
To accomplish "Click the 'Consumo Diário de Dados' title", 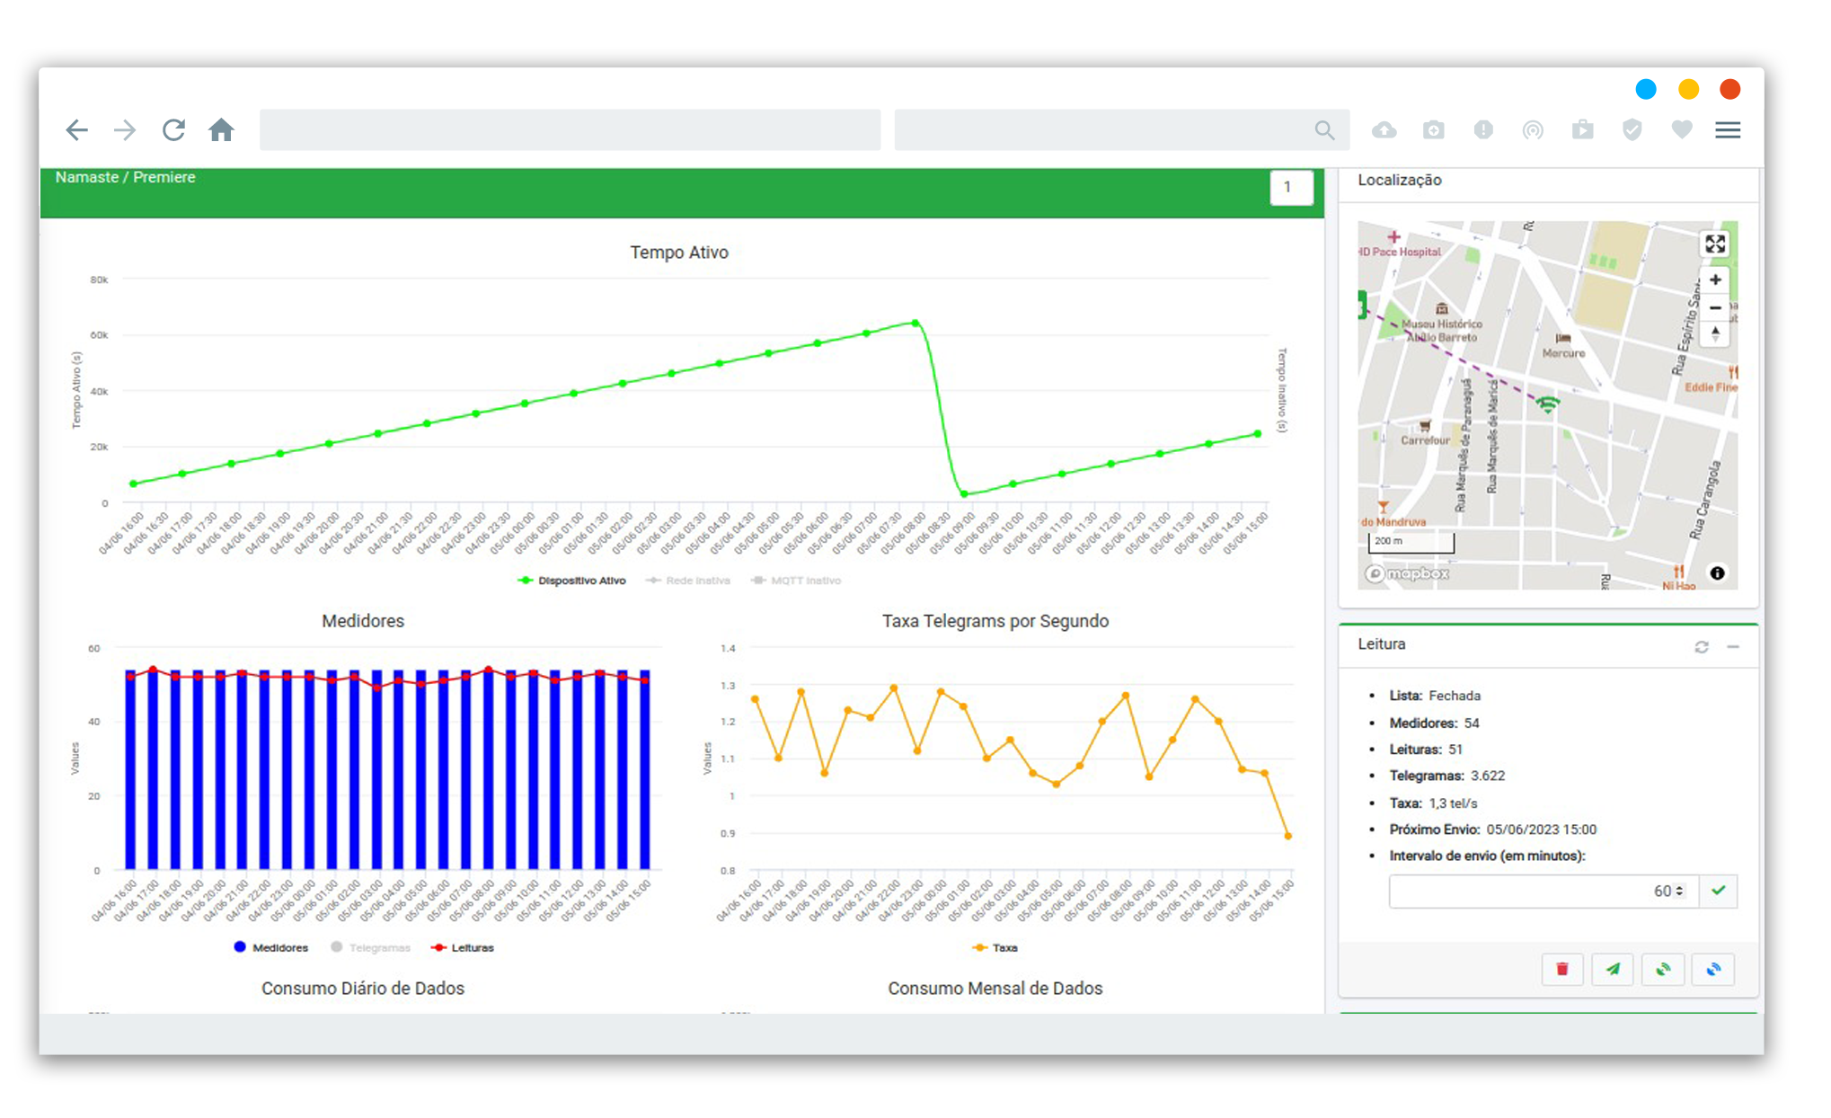I will tap(363, 988).
